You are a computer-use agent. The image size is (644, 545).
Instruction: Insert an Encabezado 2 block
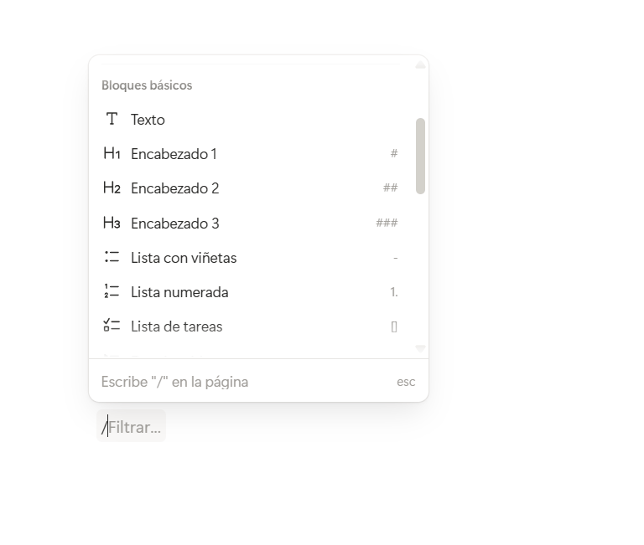[174, 188]
